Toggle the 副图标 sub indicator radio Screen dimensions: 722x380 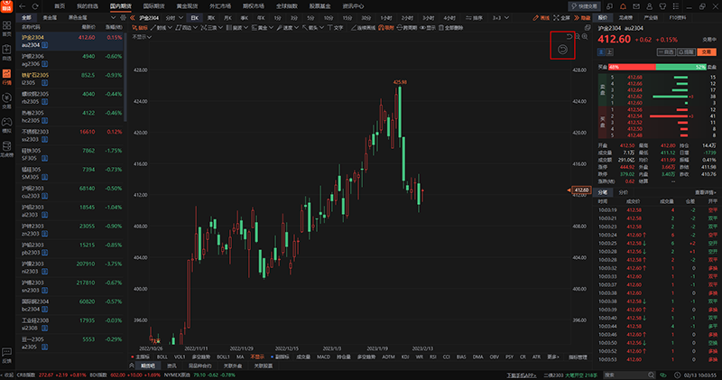tap(280, 357)
